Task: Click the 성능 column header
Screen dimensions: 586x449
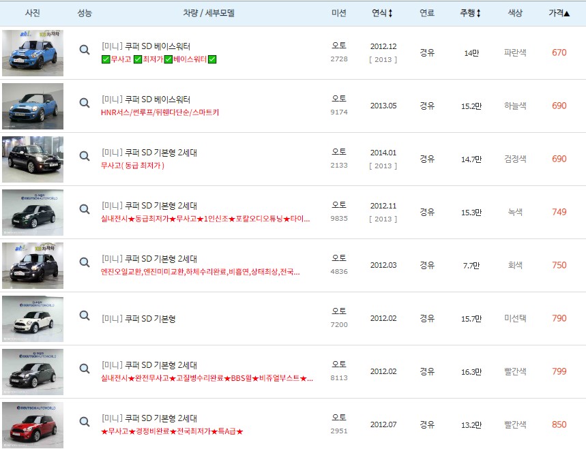Action: click(85, 13)
